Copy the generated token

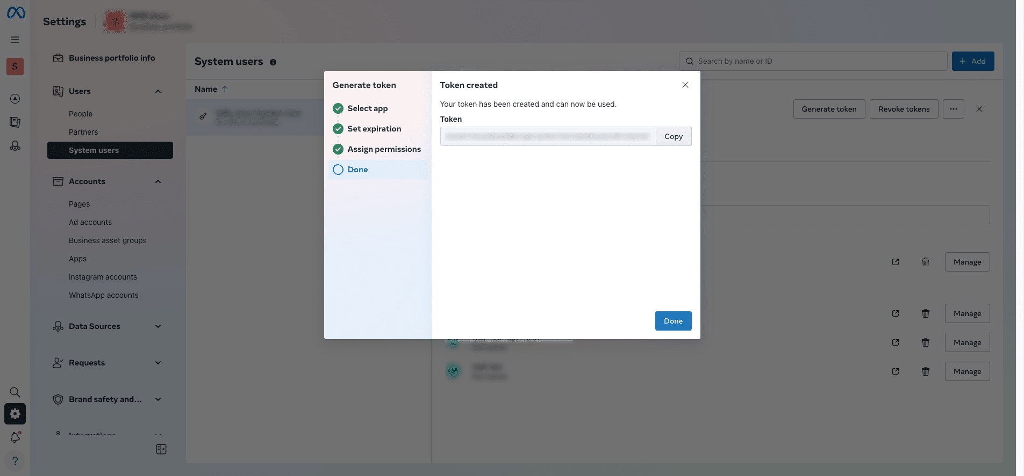click(x=674, y=136)
